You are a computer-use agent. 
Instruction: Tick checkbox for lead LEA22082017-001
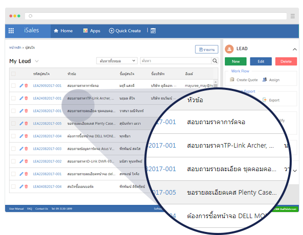pyautogui.click(x=13, y=174)
